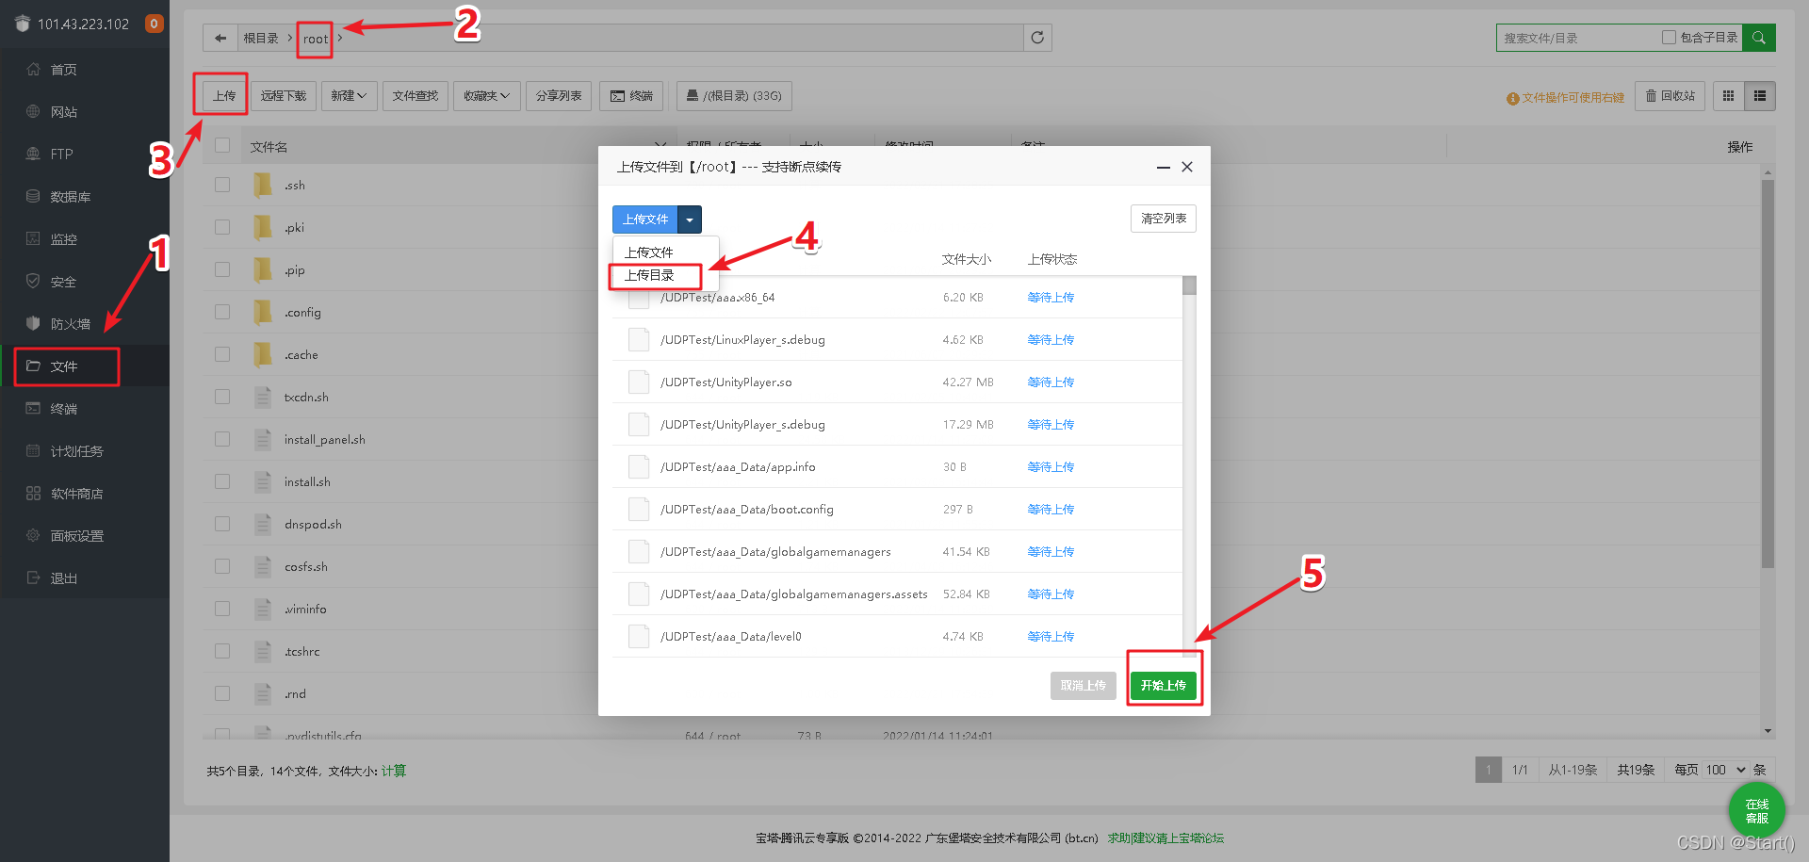Open the .ssh folder icon
This screenshot has height=862, width=1809.
(263, 185)
